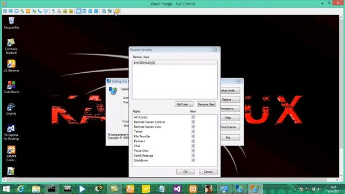This screenshot has height=194, width=345.
Task: Select CodeBlocks desktop shortcut
Action: (x=11, y=87)
